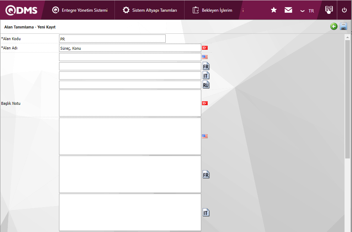Image resolution: width=352 pixels, height=232 pixels.
Task: Click the FR icon beside Alan Adı
Action: pyautogui.click(x=206, y=66)
